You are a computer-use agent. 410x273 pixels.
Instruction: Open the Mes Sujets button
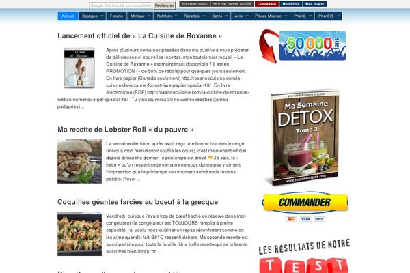(315, 4)
